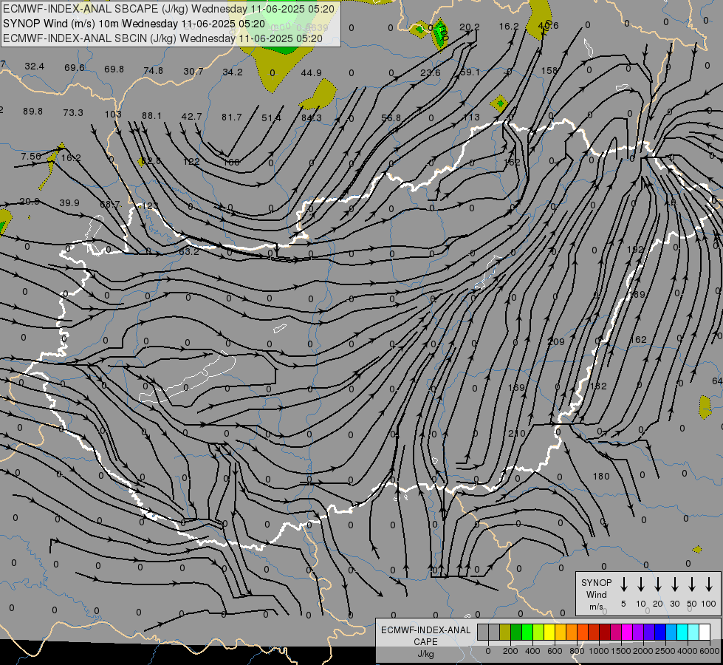The image size is (723, 665).
Task: Click the 2500 tick label in CAPE legend
Action: point(665,651)
